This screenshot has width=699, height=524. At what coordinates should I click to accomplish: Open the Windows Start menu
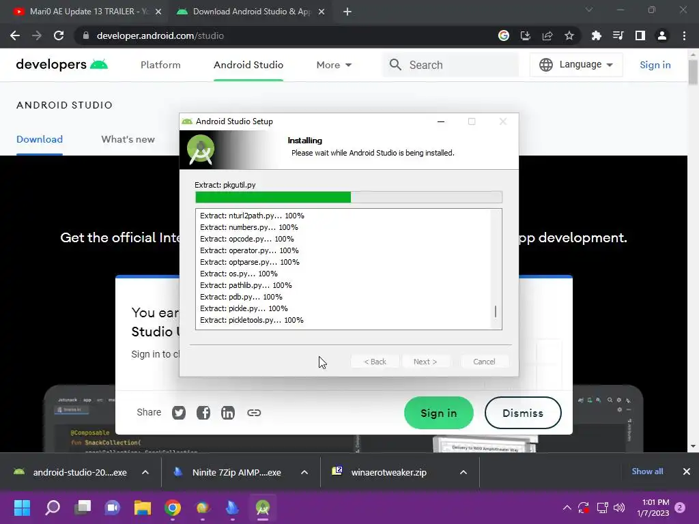22,508
